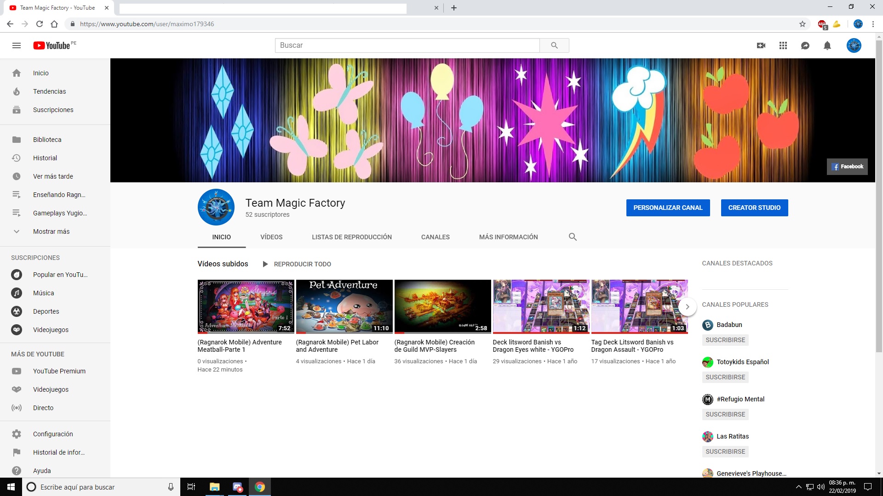Open the messages speech bubble icon

click(x=805, y=45)
